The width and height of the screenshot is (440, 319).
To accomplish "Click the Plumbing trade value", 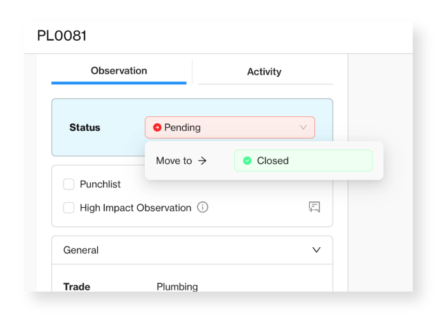I will coord(177,287).
